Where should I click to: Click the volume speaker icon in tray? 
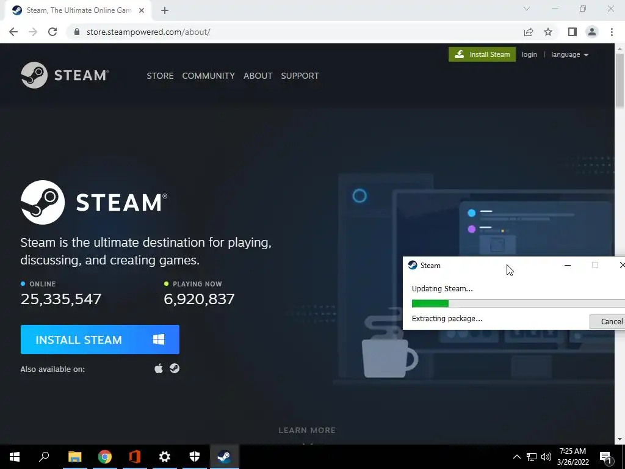[x=546, y=457]
